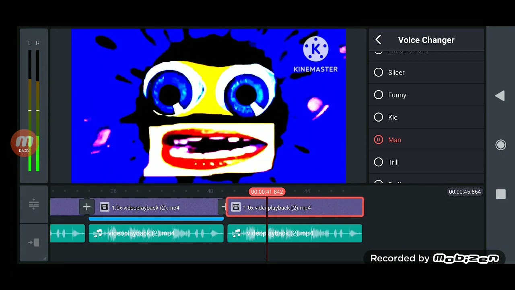Select the Trill voice effect
This screenshot has height=290, width=515.
pos(426,162)
